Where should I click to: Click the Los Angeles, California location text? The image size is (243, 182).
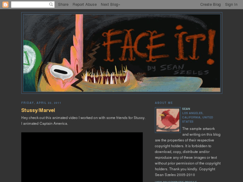[x=198, y=118]
